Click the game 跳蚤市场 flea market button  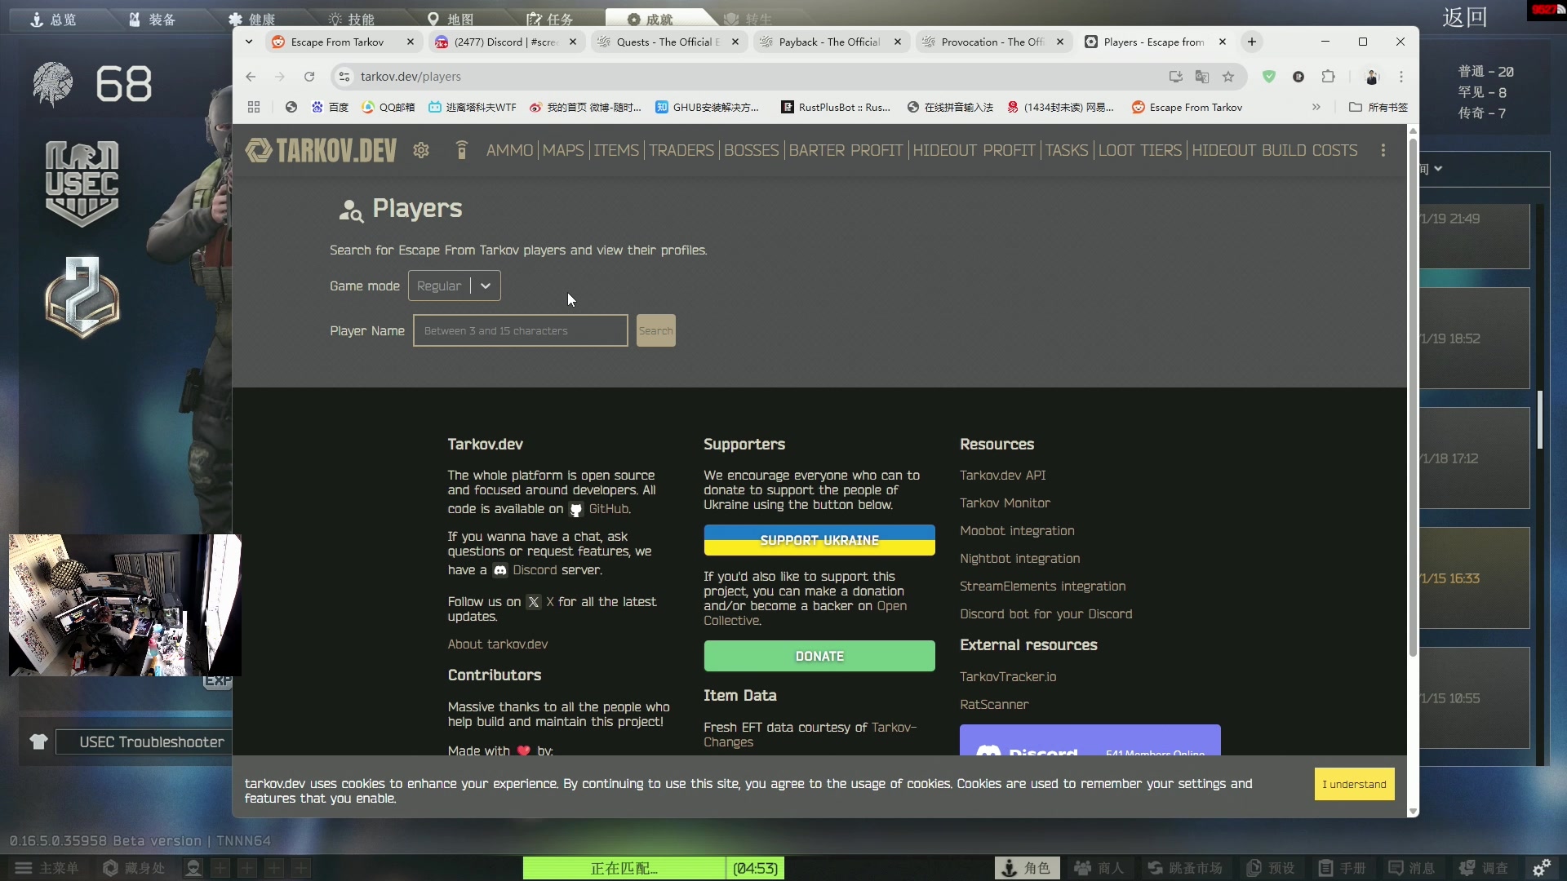pos(1185,868)
